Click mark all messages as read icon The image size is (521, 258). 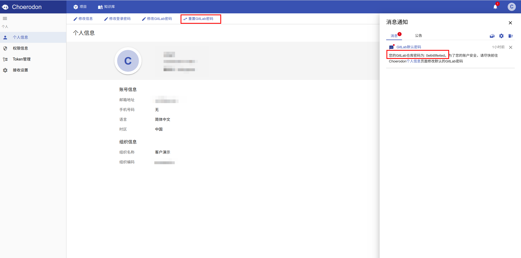click(492, 36)
